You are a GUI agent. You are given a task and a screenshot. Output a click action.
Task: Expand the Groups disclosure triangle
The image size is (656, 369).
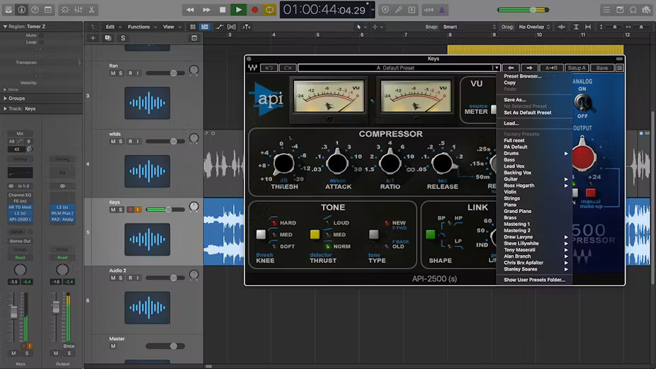[5, 98]
